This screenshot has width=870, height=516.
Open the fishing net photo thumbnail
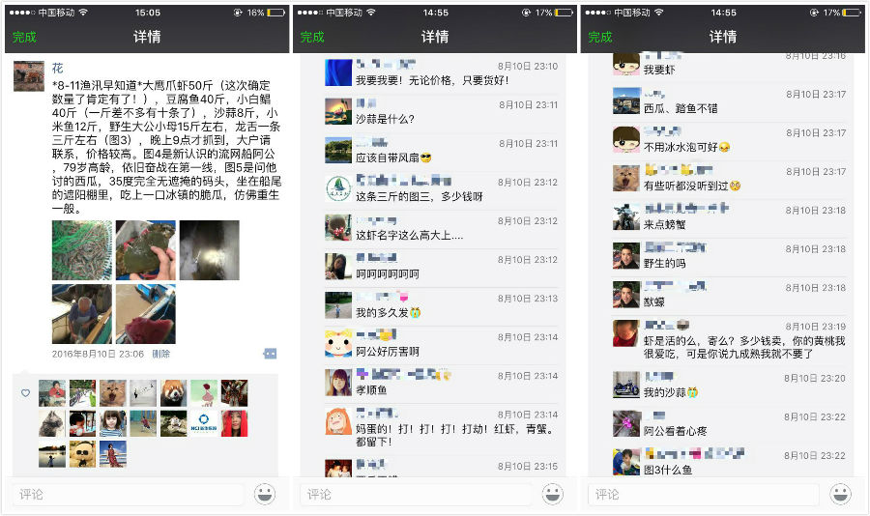click(x=82, y=250)
